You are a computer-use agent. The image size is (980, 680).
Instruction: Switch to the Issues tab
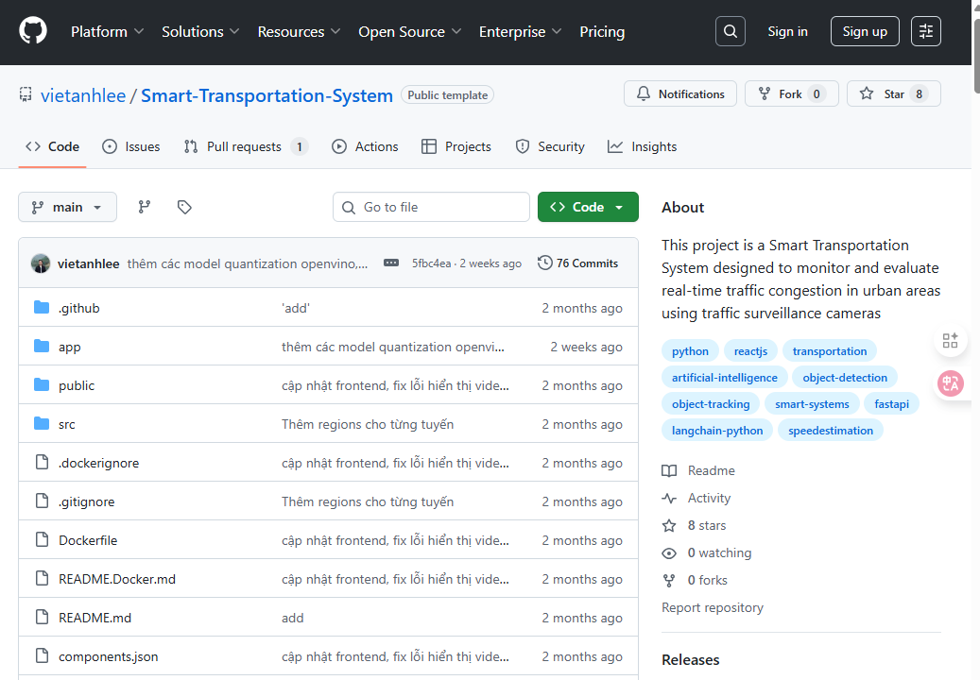coord(131,146)
